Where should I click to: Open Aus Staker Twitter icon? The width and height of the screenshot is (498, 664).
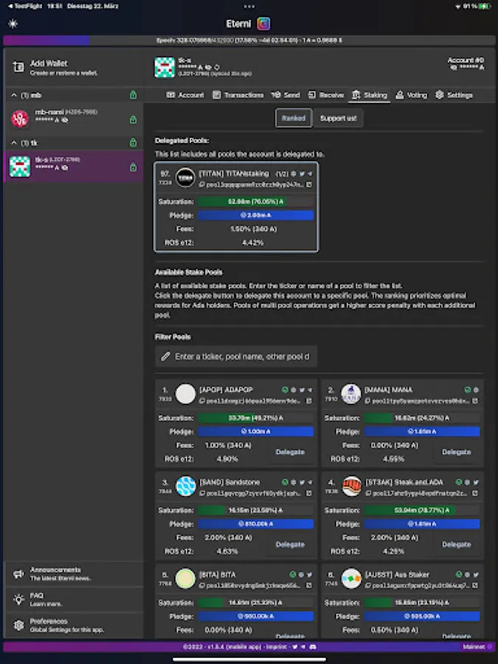pyautogui.click(x=476, y=575)
